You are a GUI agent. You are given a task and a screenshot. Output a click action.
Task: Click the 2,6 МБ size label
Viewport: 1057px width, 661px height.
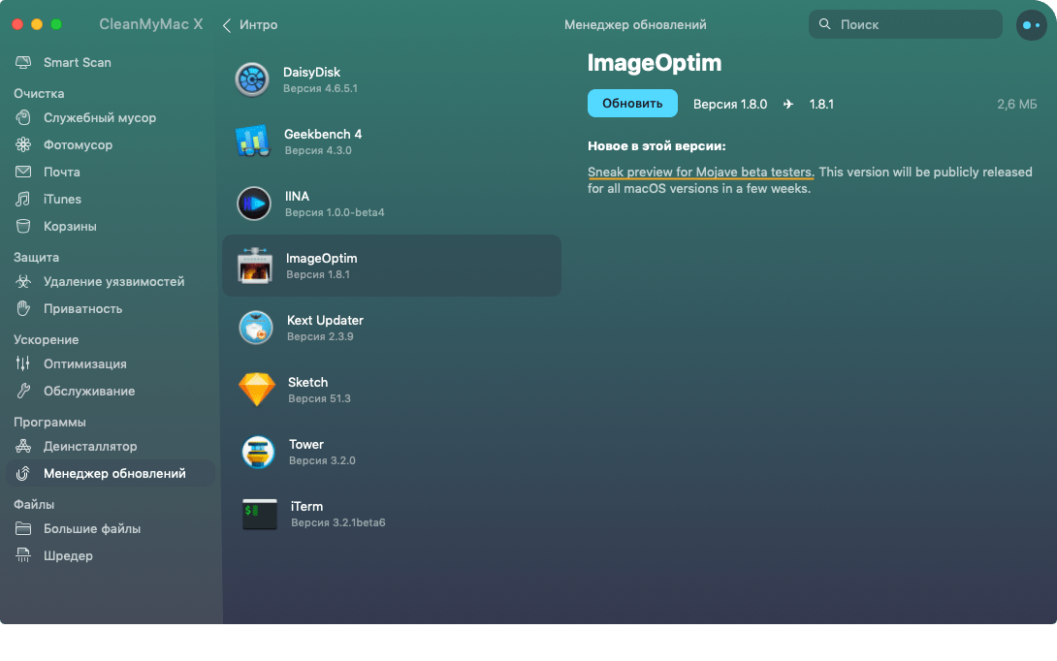tap(1016, 104)
